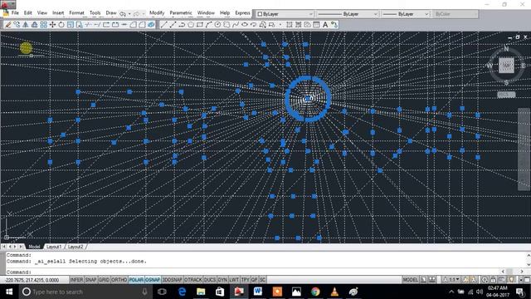Click the Windows search box
The image size is (531, 299).
click(x=85, y=292)
